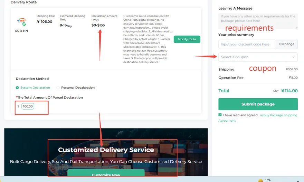Click the EUB-HN carrier logo
Screen dimensions: 304x182
pos(21,22)
